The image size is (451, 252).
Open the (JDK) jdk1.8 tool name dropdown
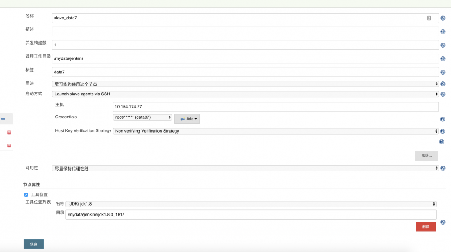pyautogui.click(x=251, y=204)
